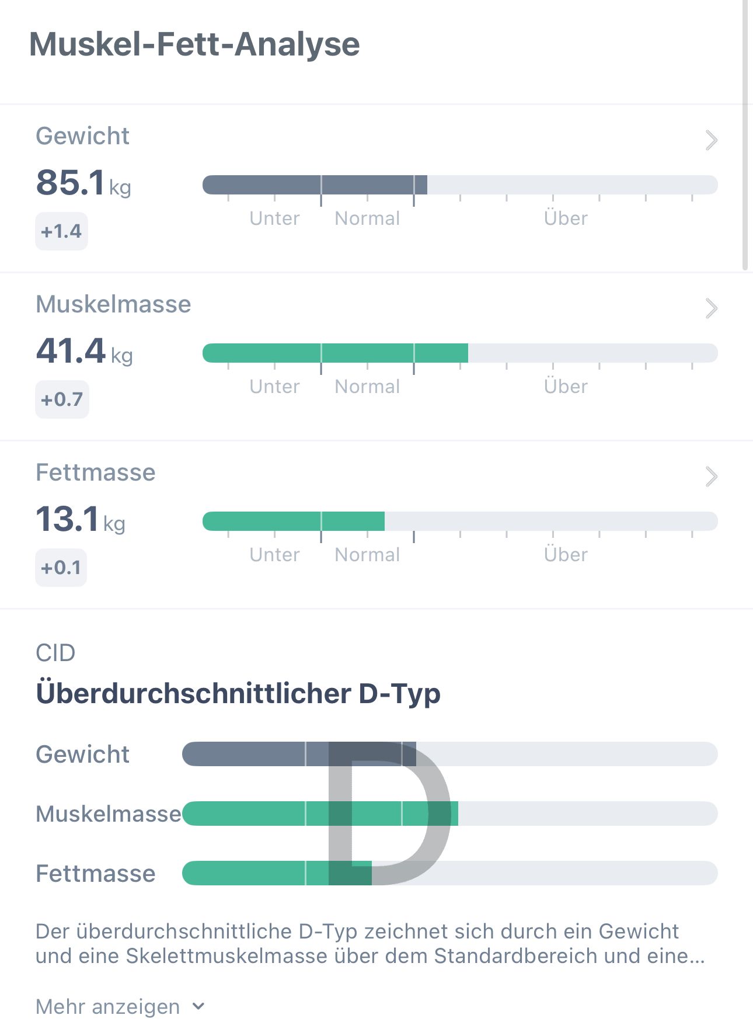This screenshot has height=1029, width=753.
Task: Select the 13.1 kg fat mass value
Action: 81,519
